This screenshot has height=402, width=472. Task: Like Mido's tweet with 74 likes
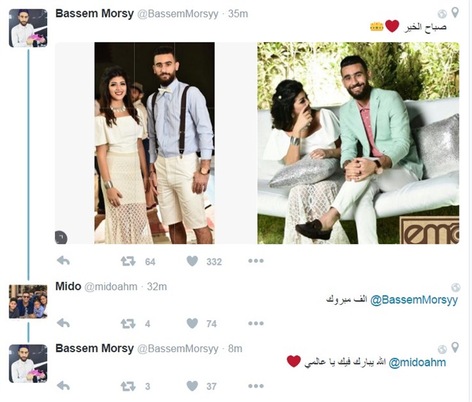pyautogui.click(x=192, y=323)
